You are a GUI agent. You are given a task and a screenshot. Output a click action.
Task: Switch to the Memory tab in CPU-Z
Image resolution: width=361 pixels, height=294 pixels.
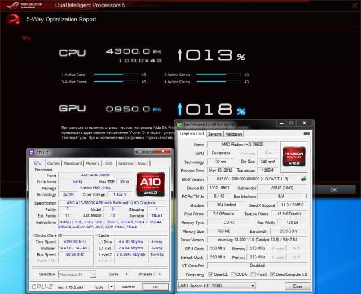tap(93, 163)
